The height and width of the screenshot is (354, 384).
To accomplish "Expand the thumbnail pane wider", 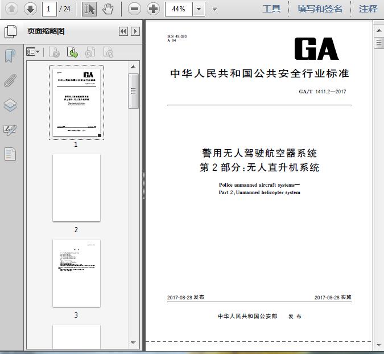I will (135, 31).
